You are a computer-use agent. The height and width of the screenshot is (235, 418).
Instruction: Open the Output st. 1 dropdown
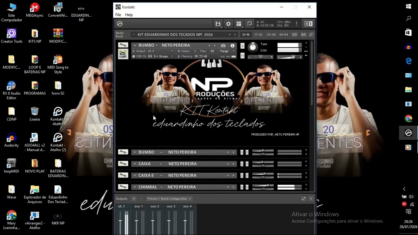click(153, 51)
